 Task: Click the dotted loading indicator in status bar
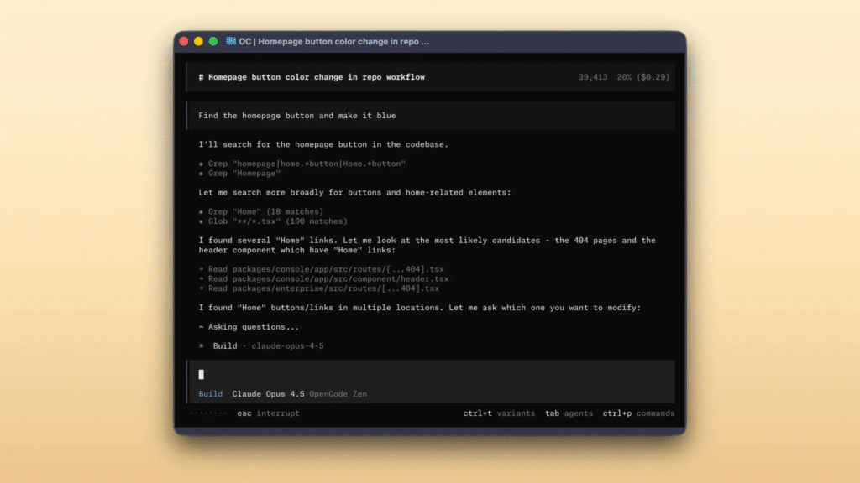pyautogui.click(x=208, y=413)
